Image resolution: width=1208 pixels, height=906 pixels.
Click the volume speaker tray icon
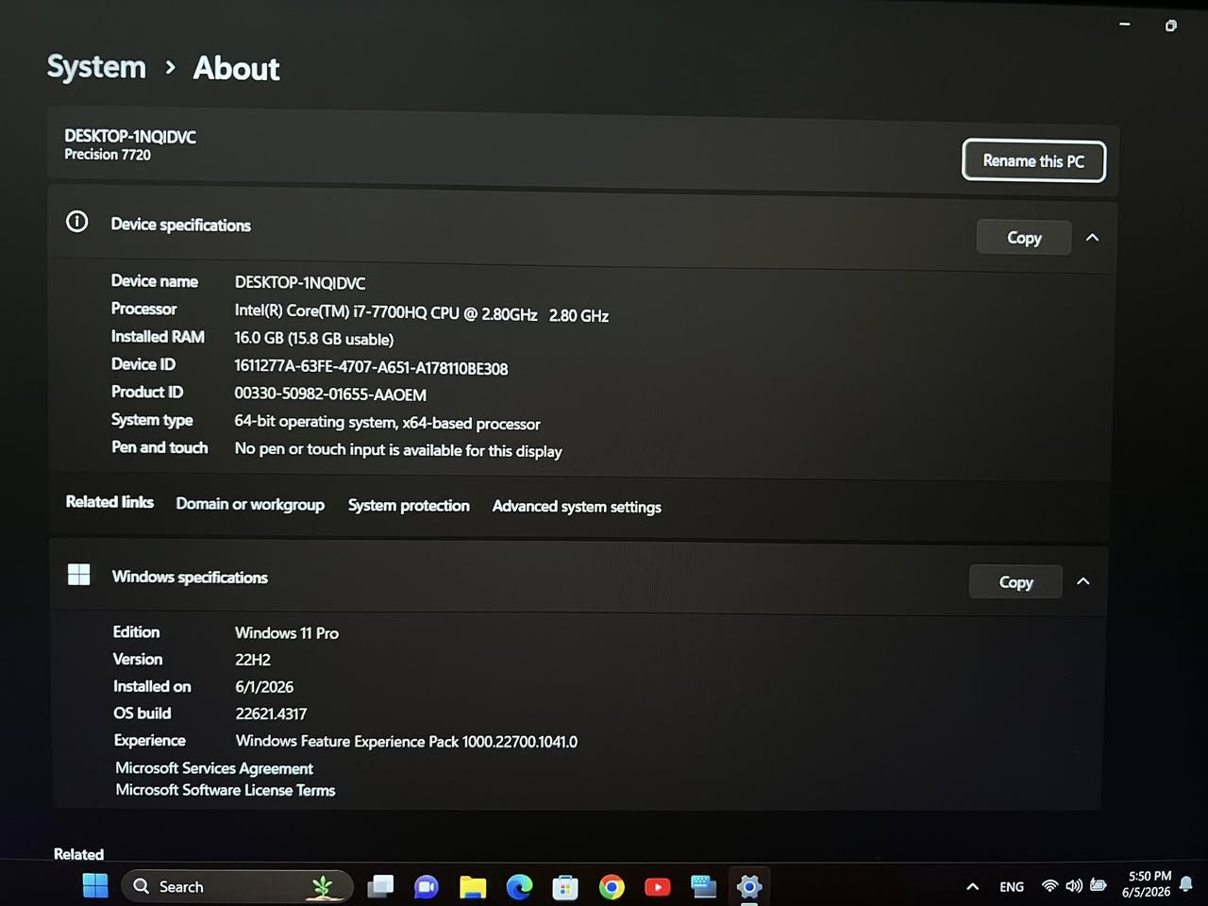pyautogui.click(x=1074, y=886)
